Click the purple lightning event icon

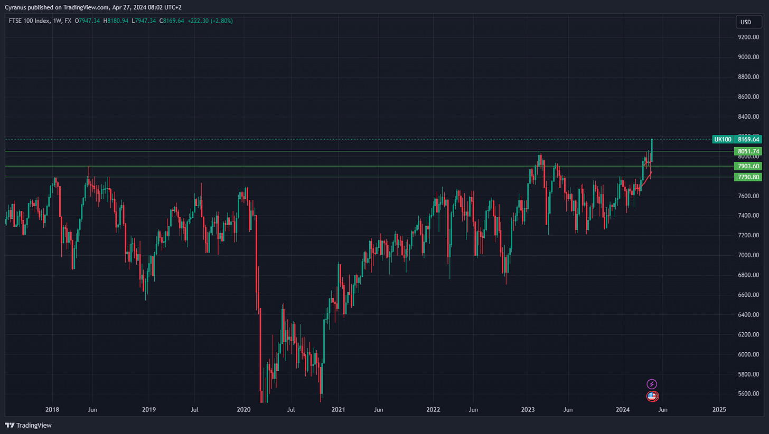click(x=652, y=384)
